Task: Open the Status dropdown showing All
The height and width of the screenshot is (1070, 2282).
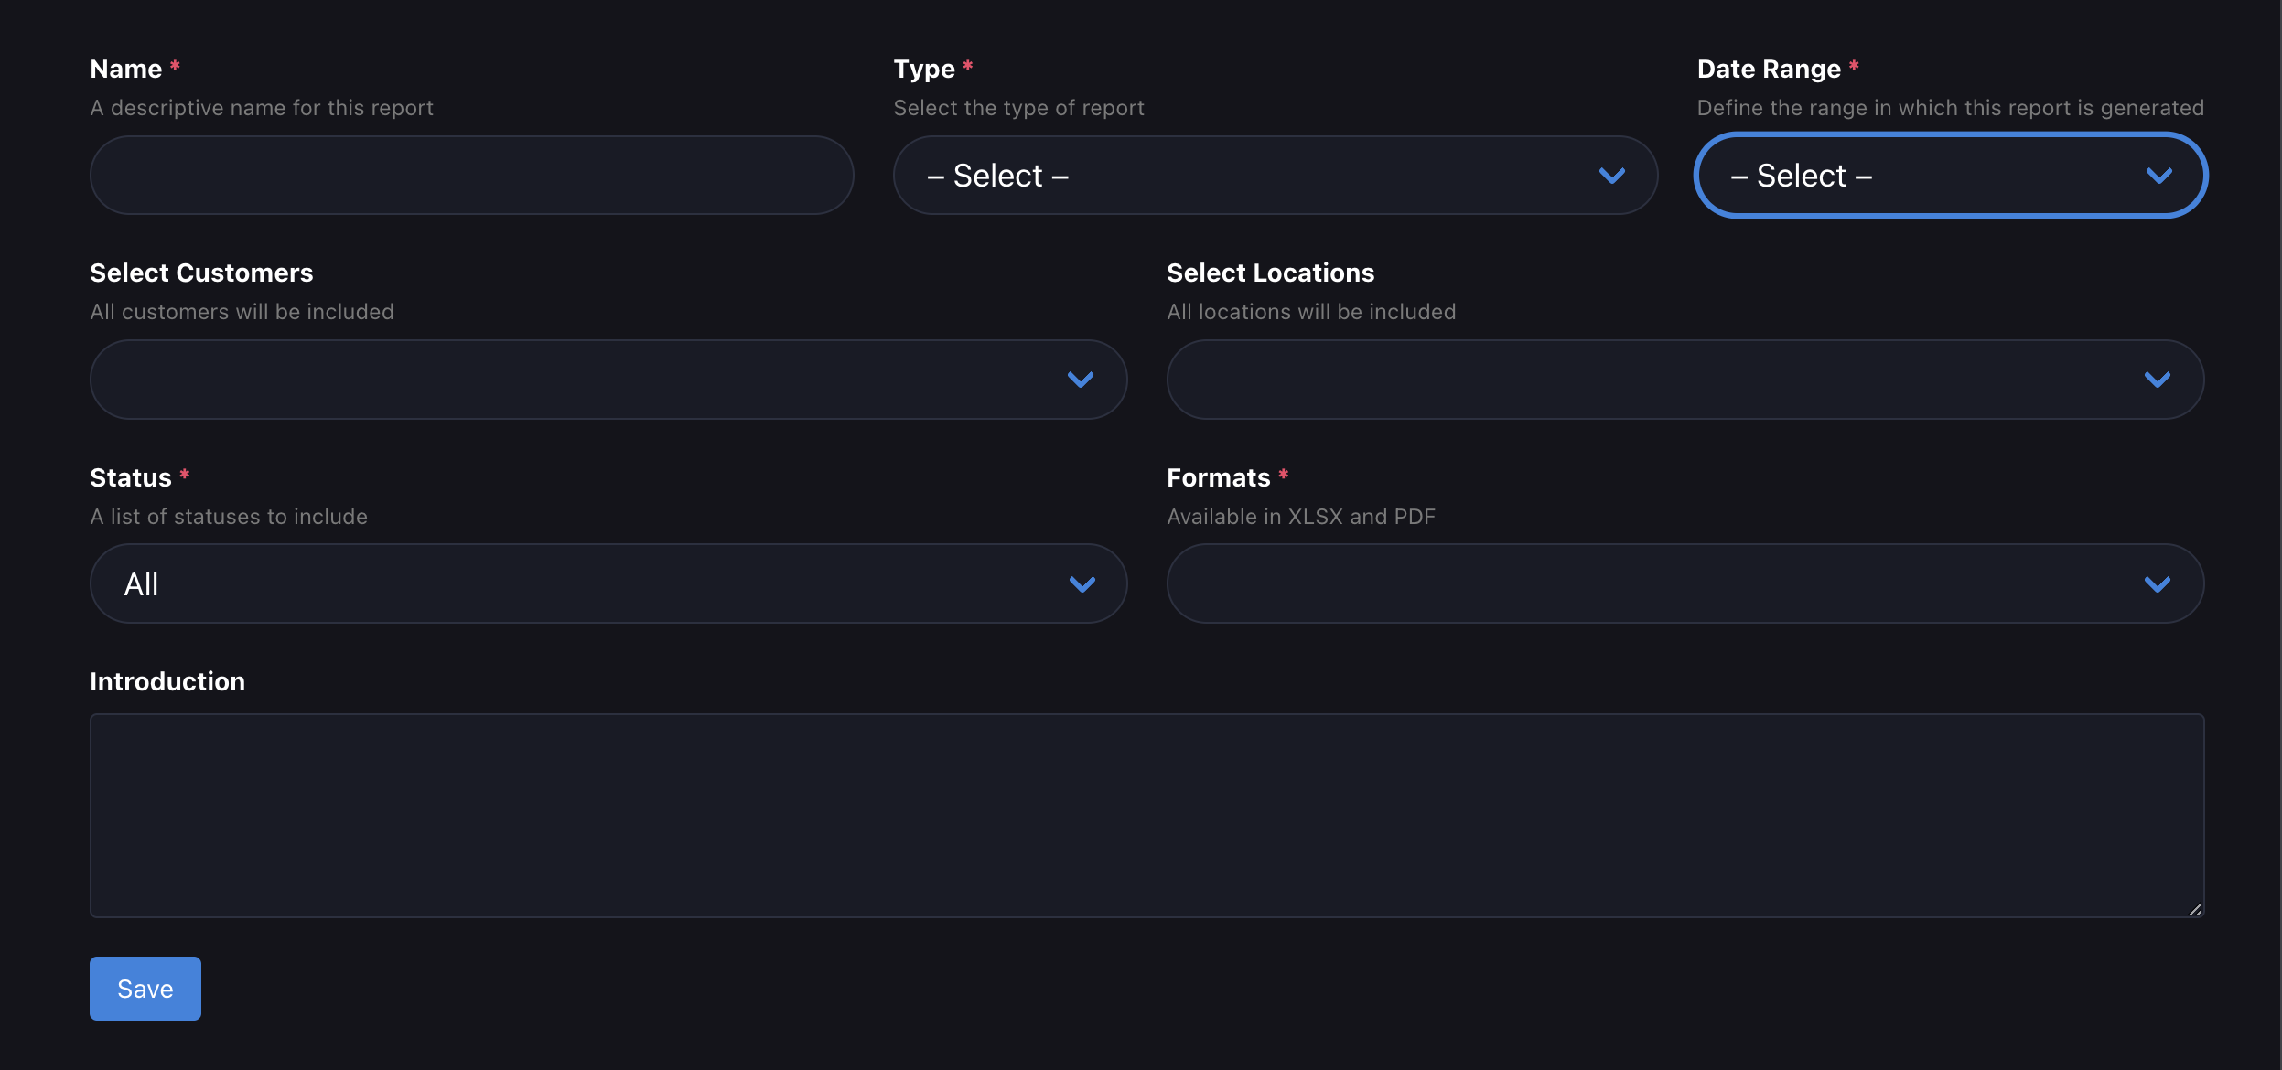Action: [608, 583]
